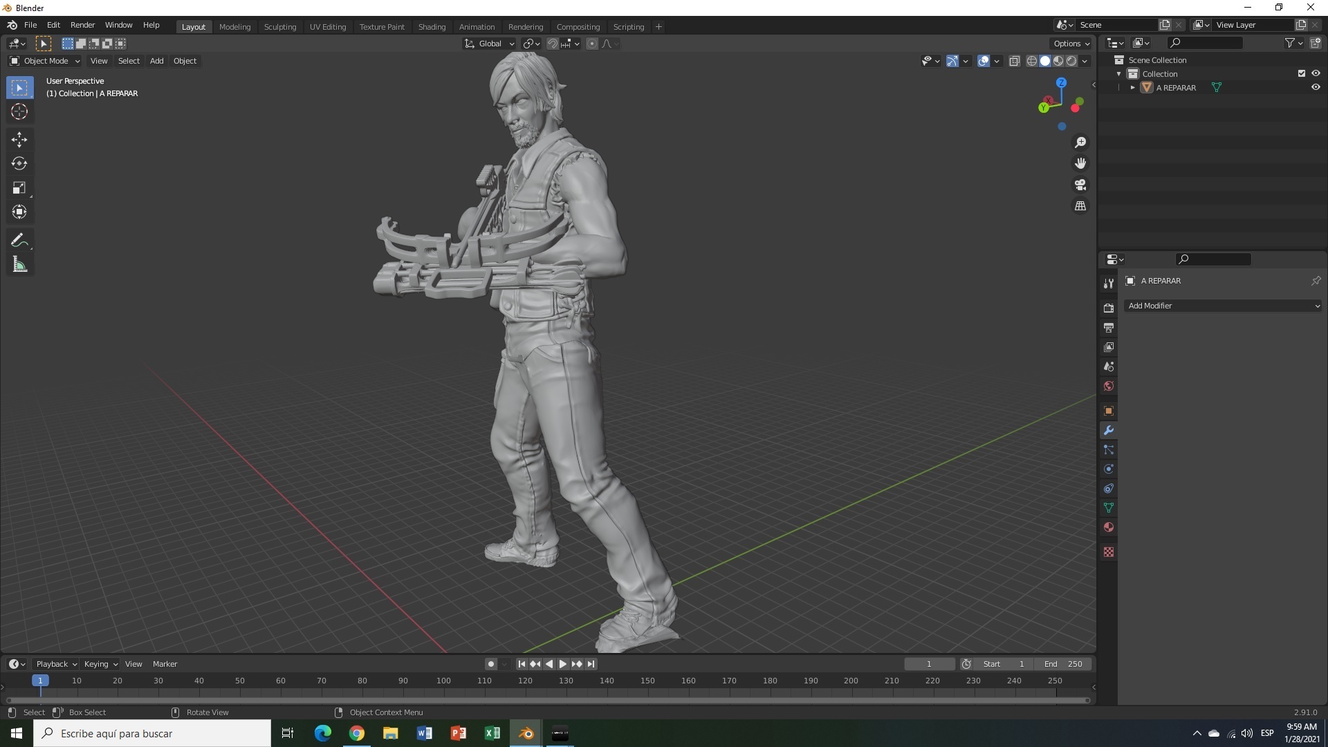Select the Move tool in the toolbar
Viewport: 1328px width, 747px height.
click(x=19, y=139)
